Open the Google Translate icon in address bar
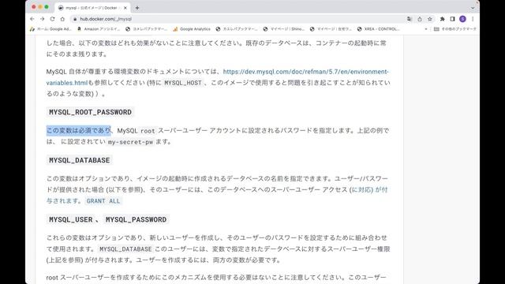Screen dimensions: 505x284 [409, 19]
